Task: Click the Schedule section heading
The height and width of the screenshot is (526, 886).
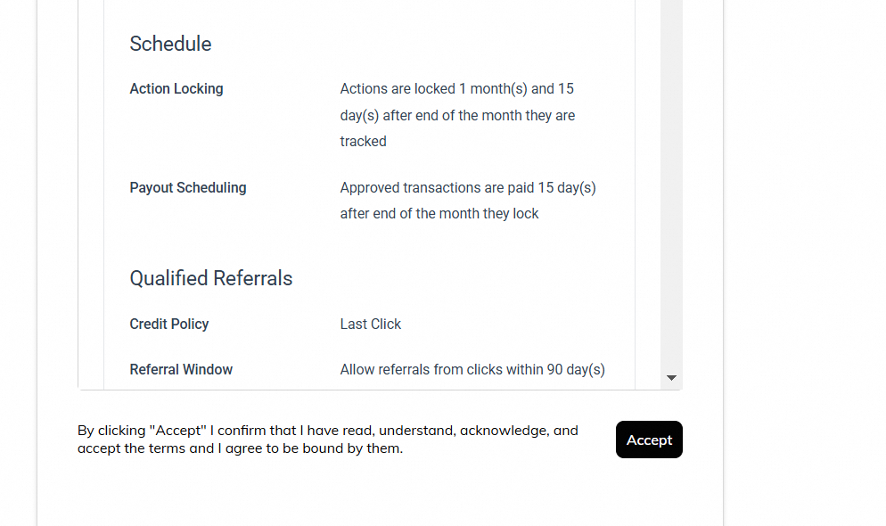Action: click(170, 44)
